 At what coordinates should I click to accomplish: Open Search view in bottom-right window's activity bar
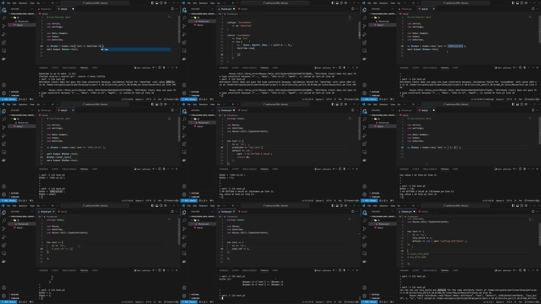click(364, 220)
